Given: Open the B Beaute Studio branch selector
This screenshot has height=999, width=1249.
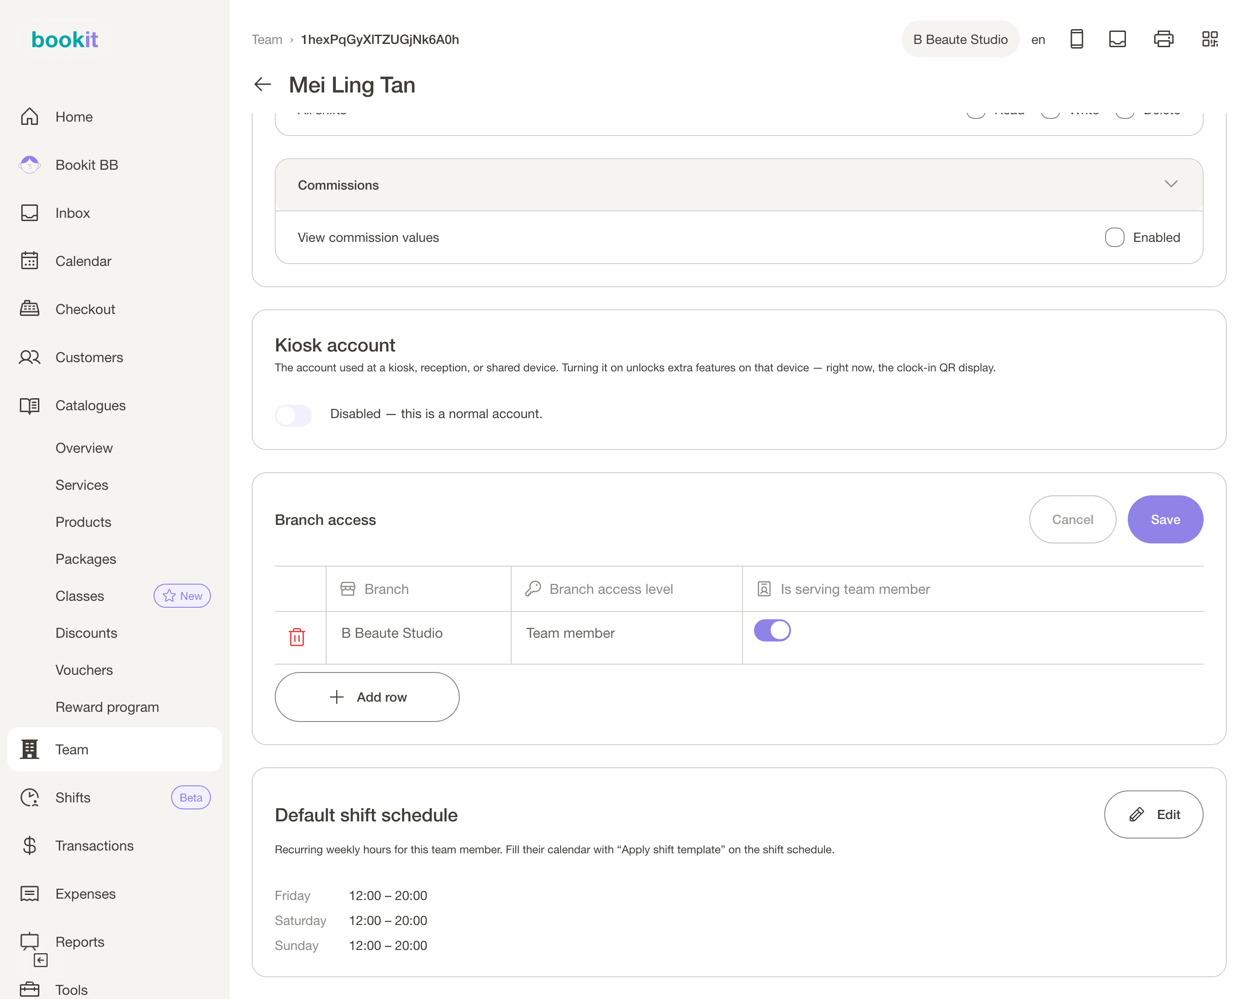Looking at the screenshot, I should pos(960,39).
